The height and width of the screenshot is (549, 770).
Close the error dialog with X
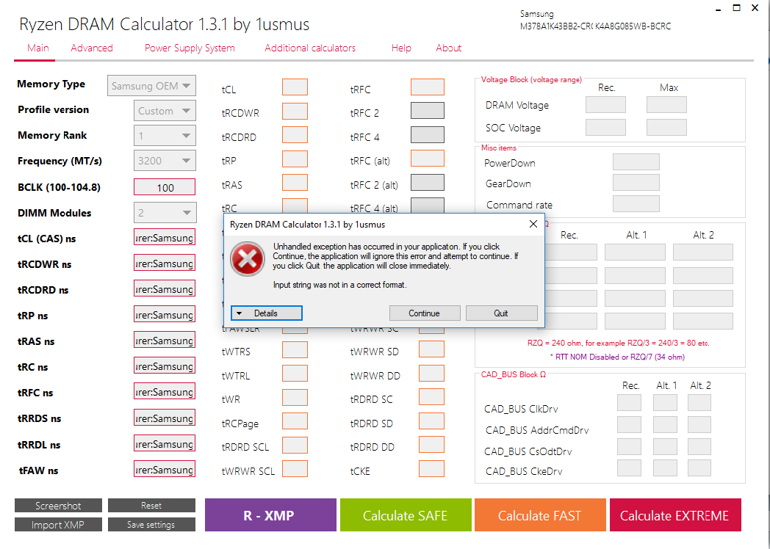(x=533, y=224)
